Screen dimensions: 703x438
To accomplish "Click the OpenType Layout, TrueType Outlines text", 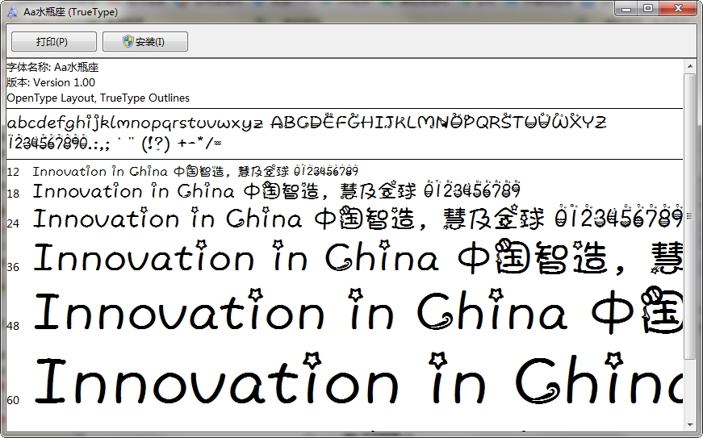I will click(x=98, y=98).
